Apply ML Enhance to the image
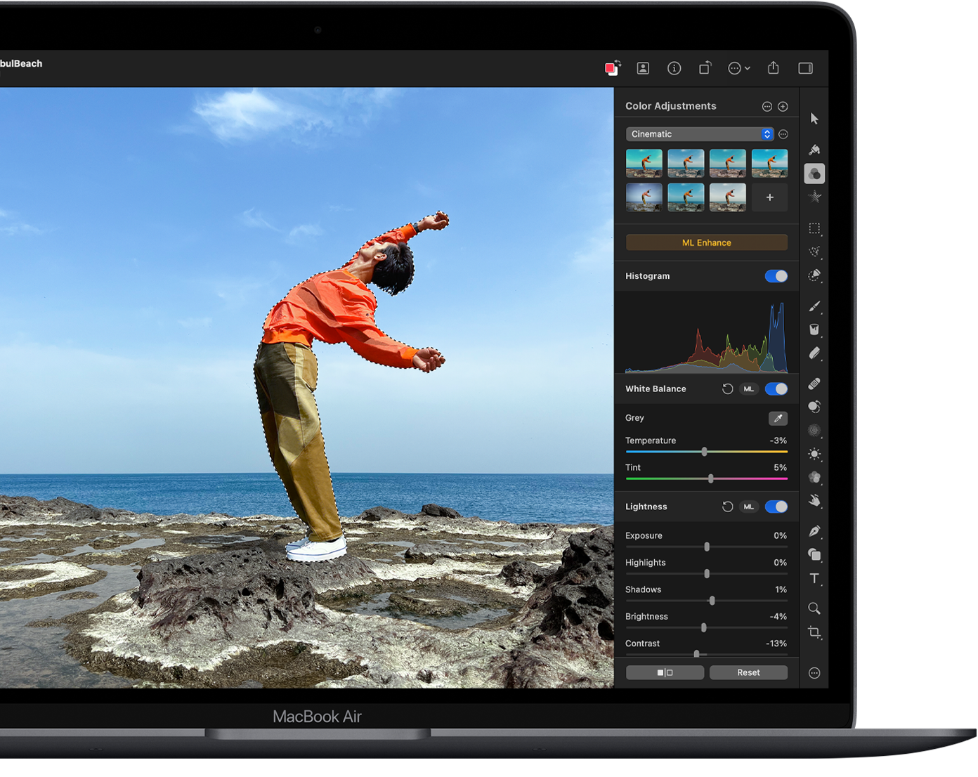 coord(706,242)
